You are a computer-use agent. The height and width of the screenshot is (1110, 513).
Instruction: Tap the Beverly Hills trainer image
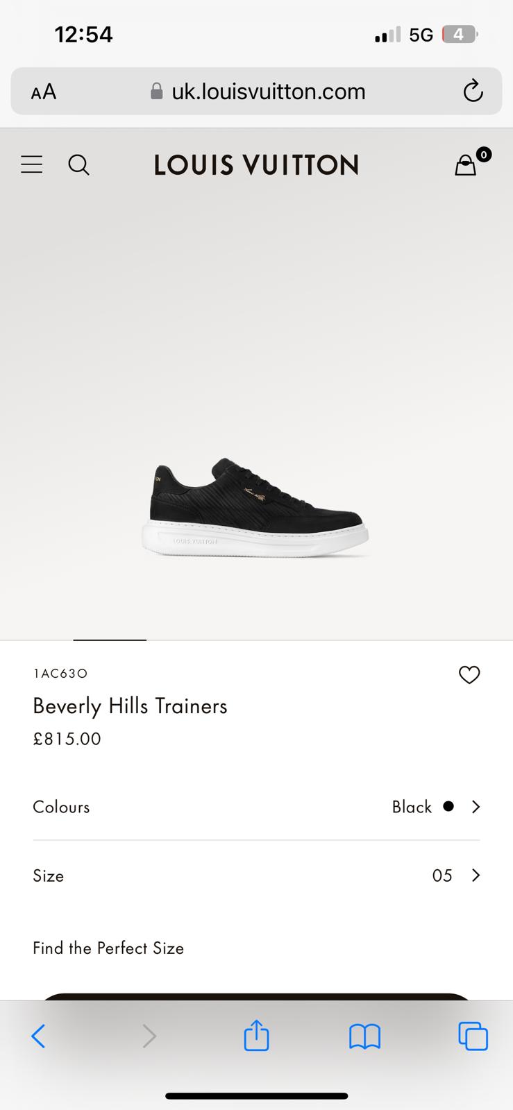(255, 508)
